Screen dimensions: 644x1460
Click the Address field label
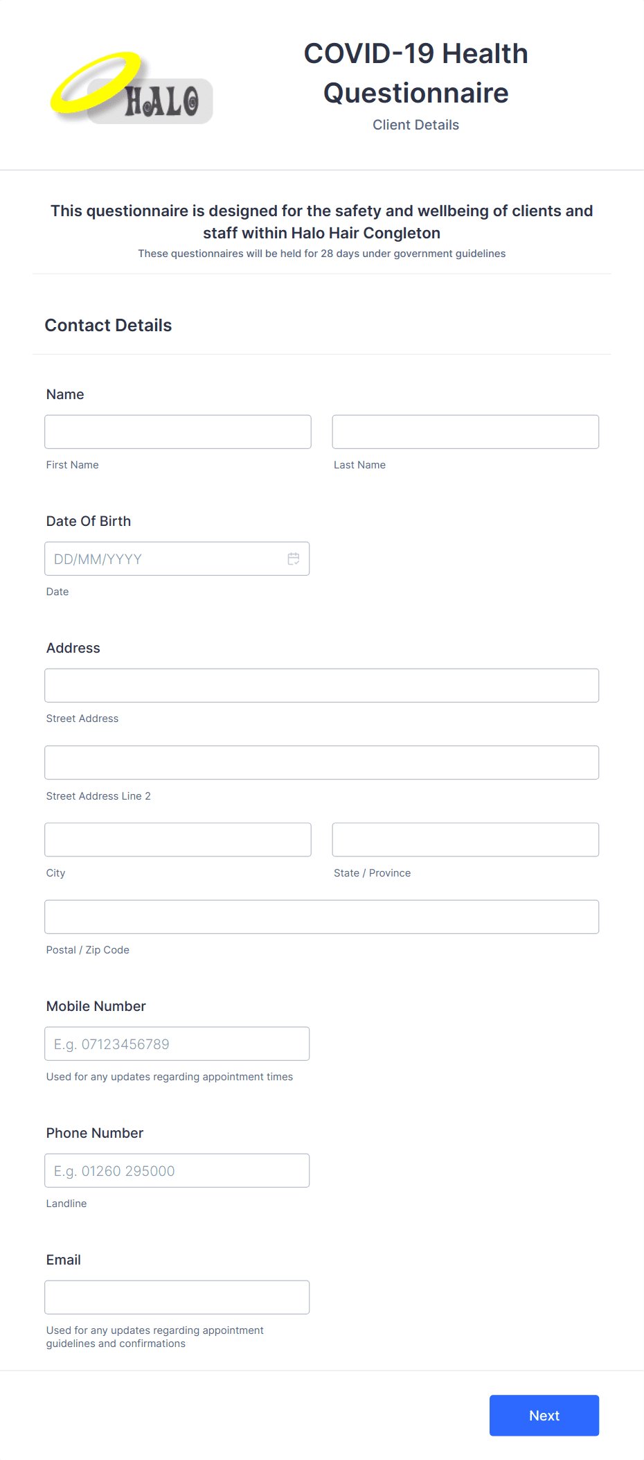[73, 648]
